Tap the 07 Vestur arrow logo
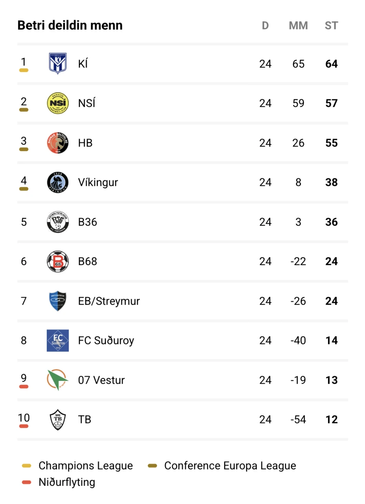Viewport: 365px width, 504px height. click(58, 380)
